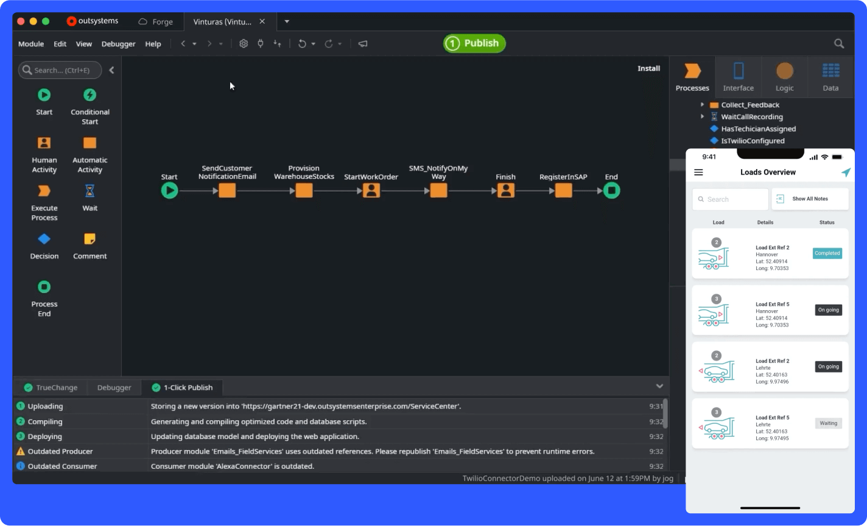Screen dimensions: 867x526
Task: Pick the Human Activity tool
Action: [44, 143]
